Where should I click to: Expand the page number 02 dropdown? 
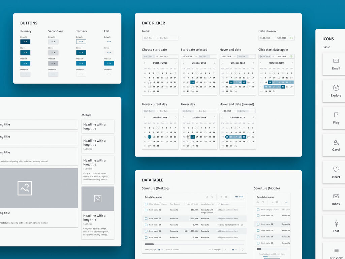(x=234, y=250)
